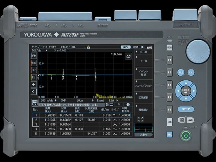The image size is (216, 162).
Task: Select event row 4 with distance 2.02617
Action: pyautogui.click(x=81, y=129)
